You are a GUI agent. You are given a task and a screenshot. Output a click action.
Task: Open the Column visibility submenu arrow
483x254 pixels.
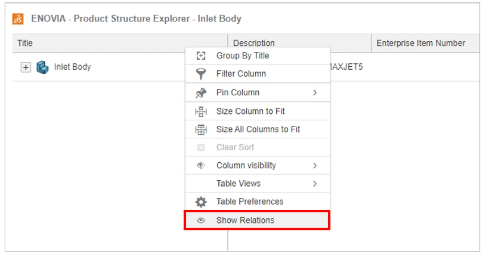[x=315, y=166]
